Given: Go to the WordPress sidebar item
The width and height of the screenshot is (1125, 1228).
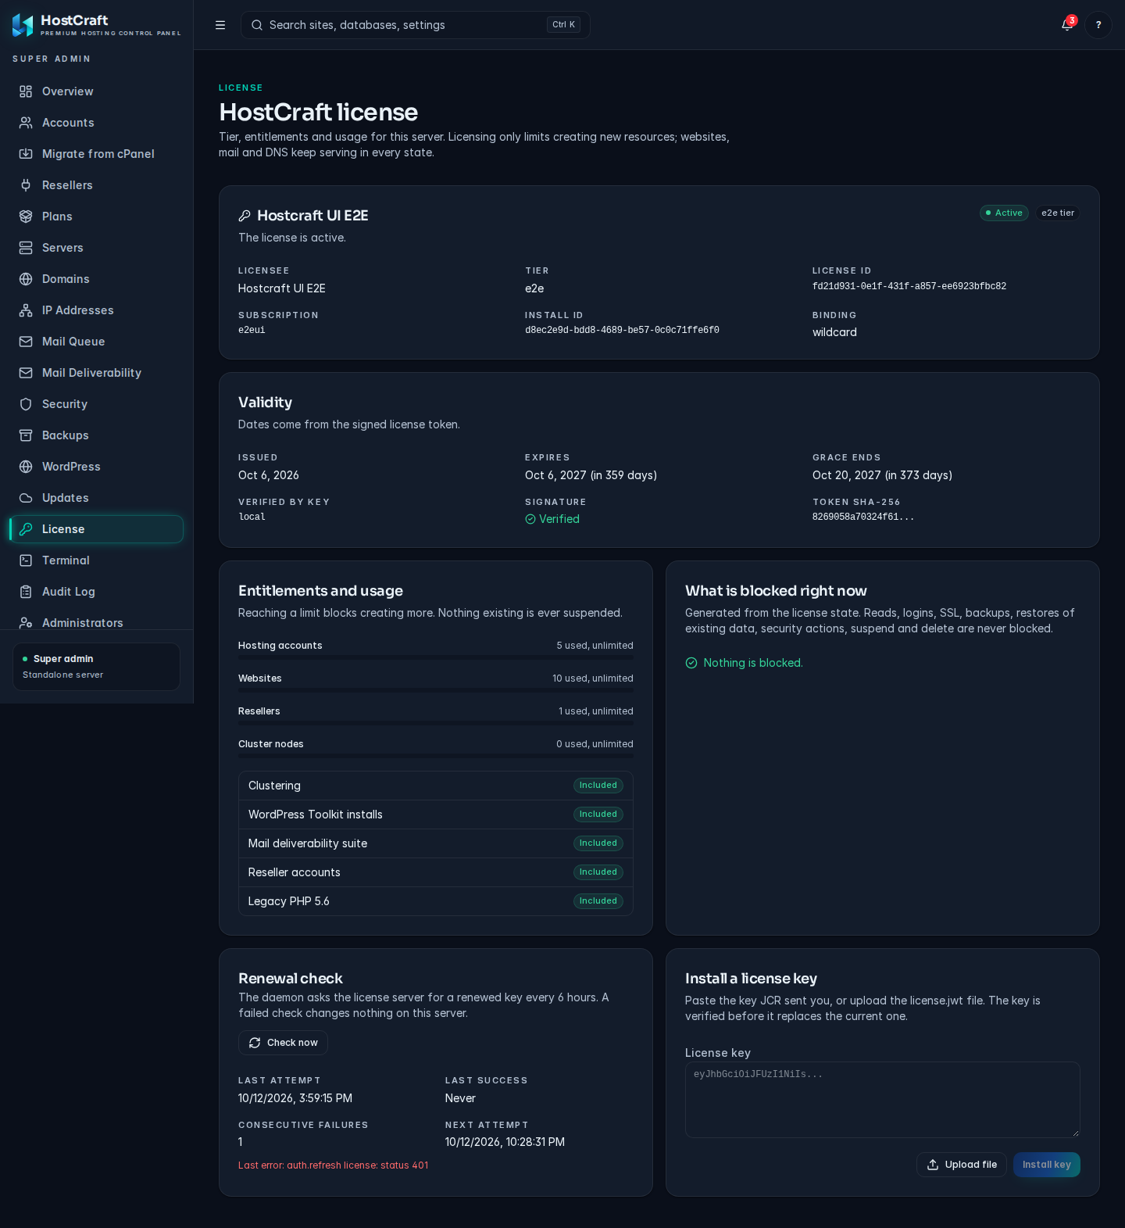Looking at the screenshot, I should pos(97,467).
